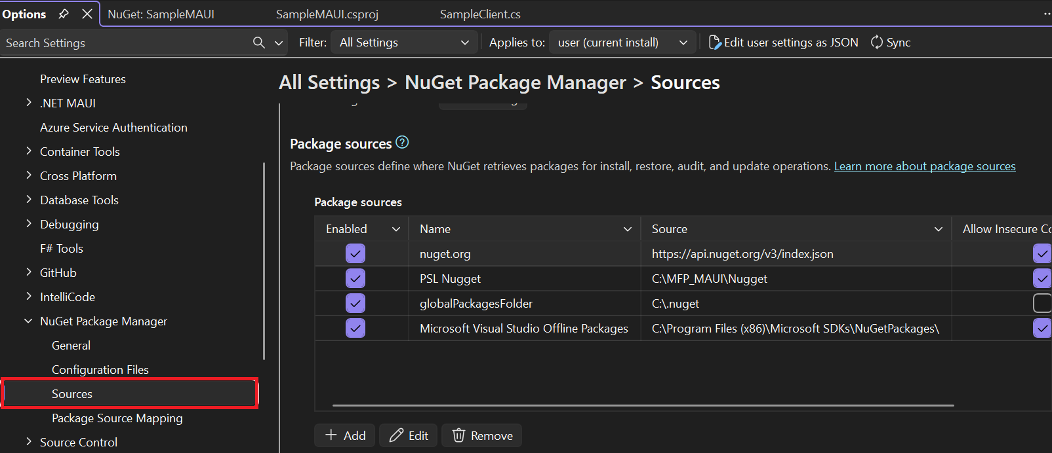Viewport: 1052px width, 453px height.
Task: Expand the GitHub node
Action: point(28,272)
